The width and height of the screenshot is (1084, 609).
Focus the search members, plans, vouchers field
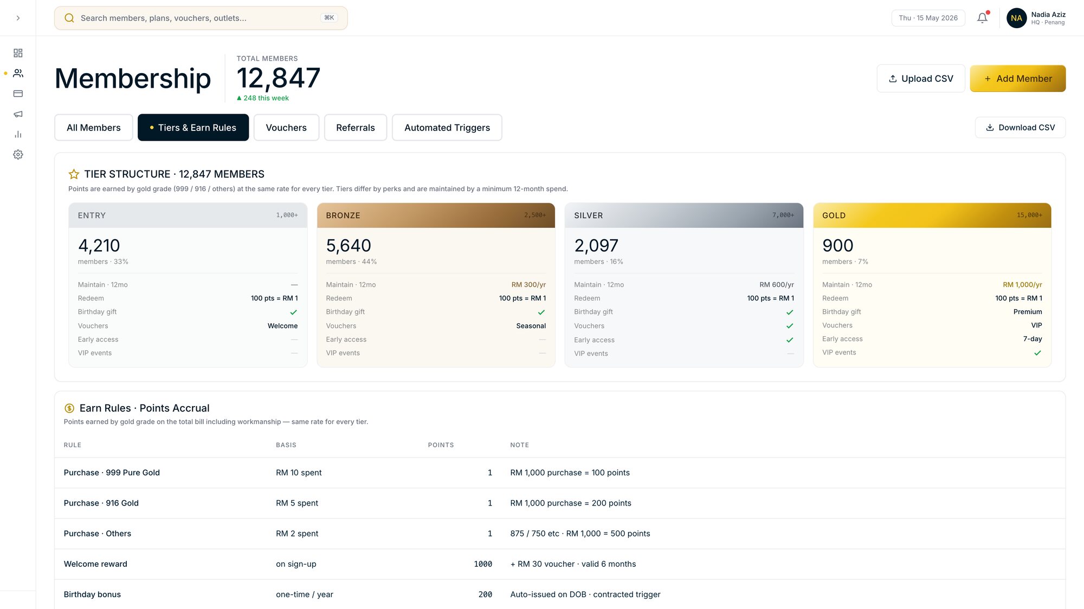click(201, 18)
